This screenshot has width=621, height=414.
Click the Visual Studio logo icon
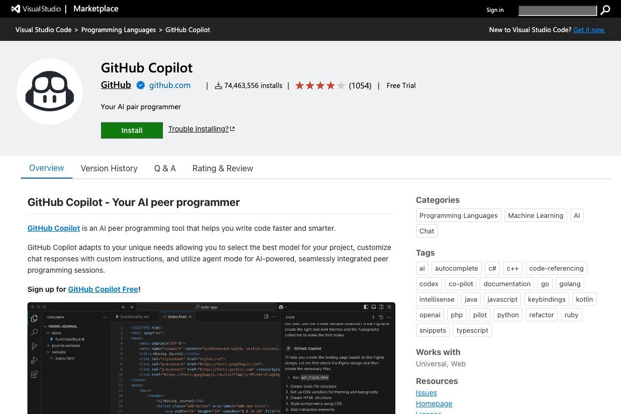(16, 9)
